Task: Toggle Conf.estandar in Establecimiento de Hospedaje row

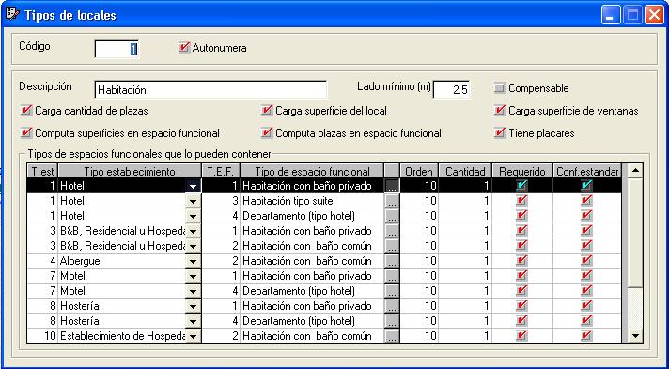Action: (x=586, y=336)
